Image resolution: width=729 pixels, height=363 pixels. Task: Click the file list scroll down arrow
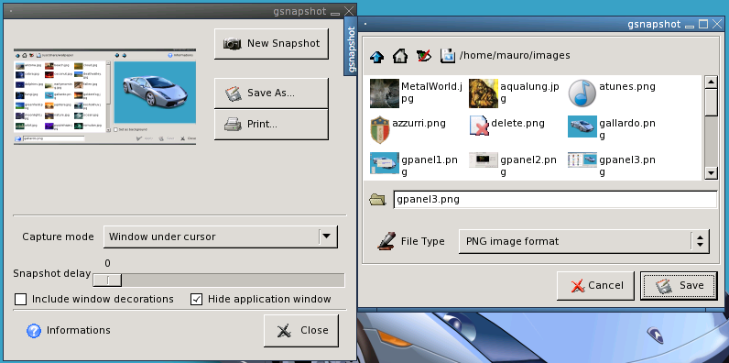pos(712,173)
